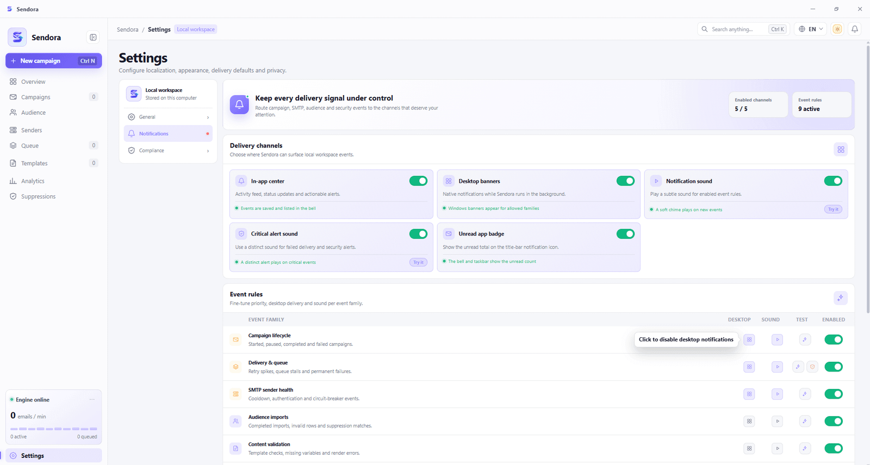Focus the Search anything field
This screenshot has width=870, height=465.
coord(743,29)
